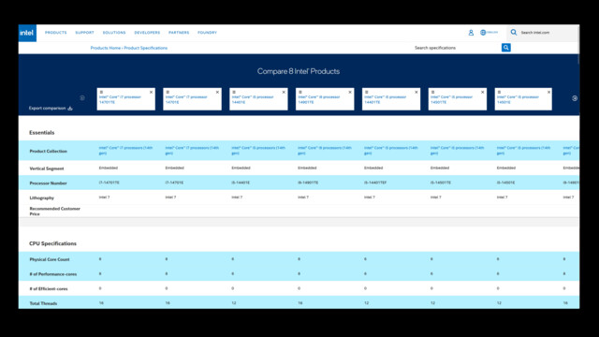Screen dimensions: 599x337
Task: Go to the Products Home breadcrumb
Action: (x=106, y=48)
